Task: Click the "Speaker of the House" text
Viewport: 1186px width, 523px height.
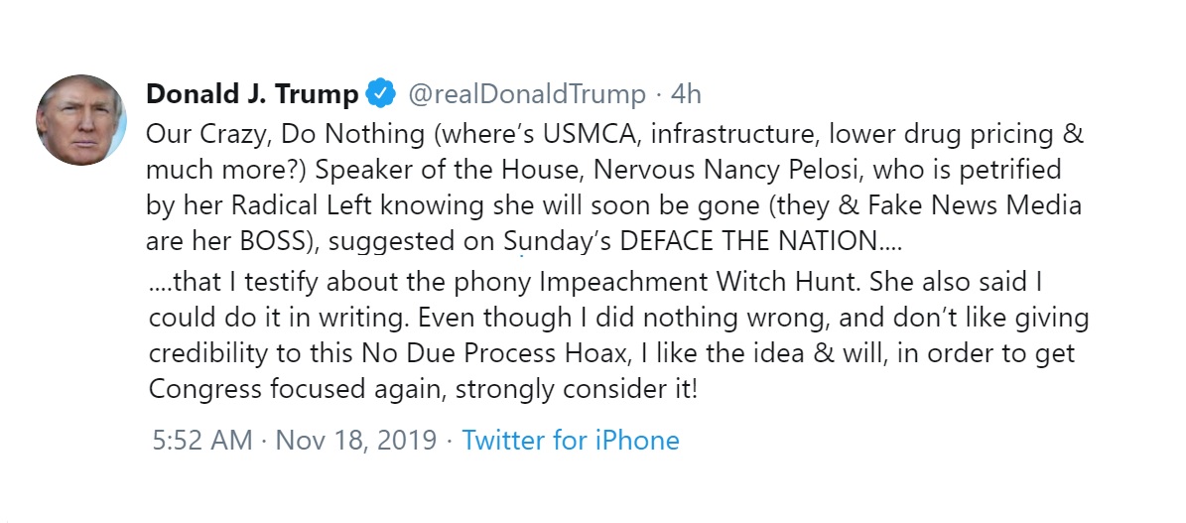Action: 451,171
